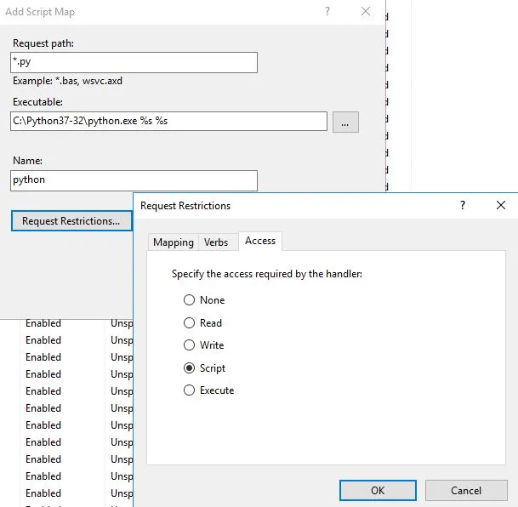Screen dimensions: 518x507
Task: Browse for executable with the ellipsis button
Action: point(345,122)
